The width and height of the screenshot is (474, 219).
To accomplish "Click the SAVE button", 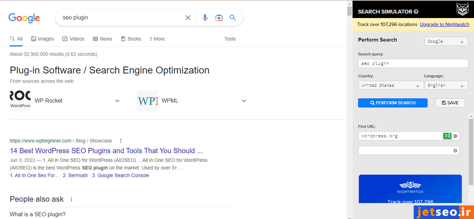I will (x=450, y=103).
